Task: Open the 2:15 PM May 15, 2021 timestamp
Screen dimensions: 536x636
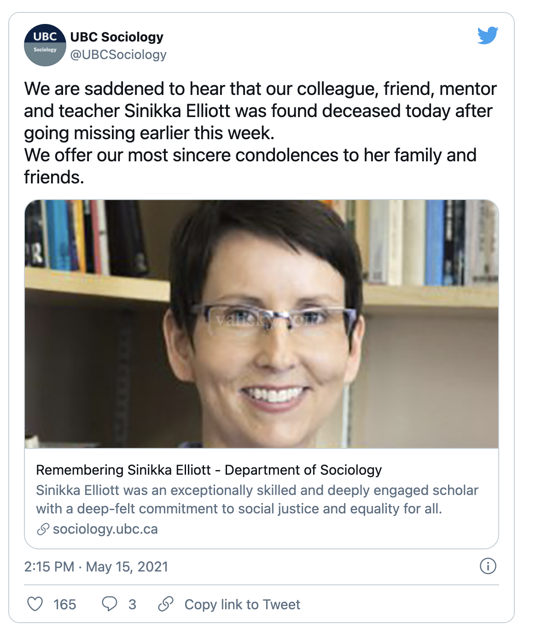Action: tap(96, 566)
